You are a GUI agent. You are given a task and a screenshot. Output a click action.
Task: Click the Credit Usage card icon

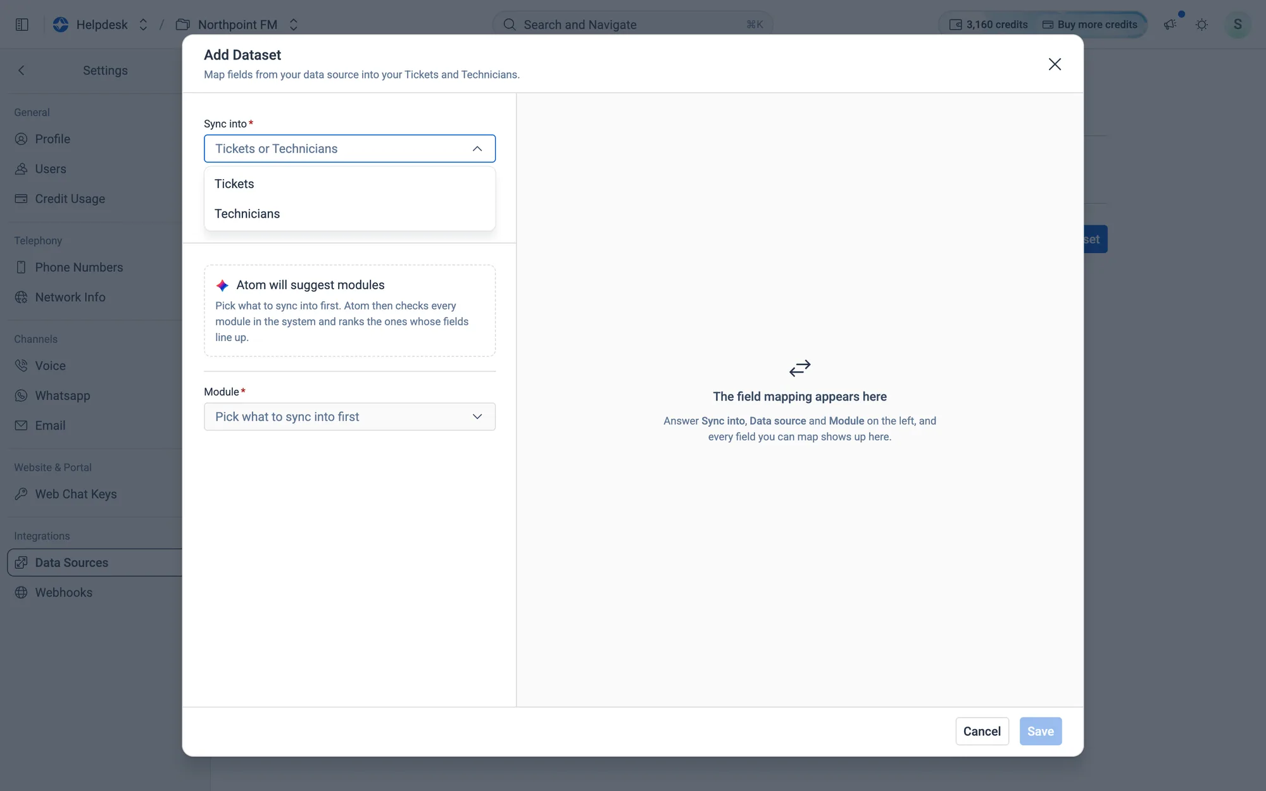22,199
